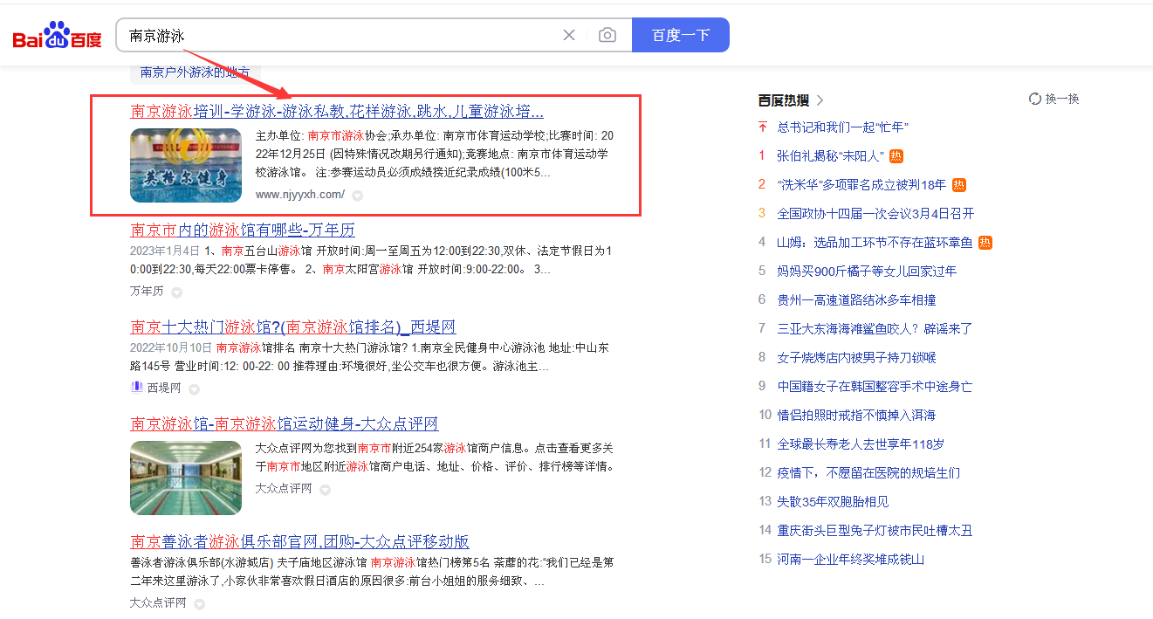
Task: Open hot search 全国政协十四届一次会议3月4日召开
Action: (x=875, y=214)
